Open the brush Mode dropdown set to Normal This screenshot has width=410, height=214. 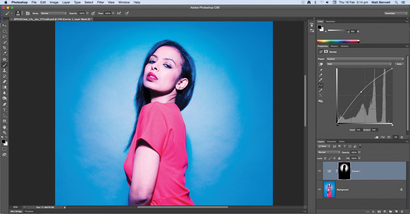pos(53,13)
